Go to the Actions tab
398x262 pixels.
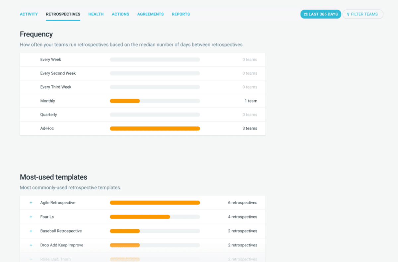[x=120, y=14]
